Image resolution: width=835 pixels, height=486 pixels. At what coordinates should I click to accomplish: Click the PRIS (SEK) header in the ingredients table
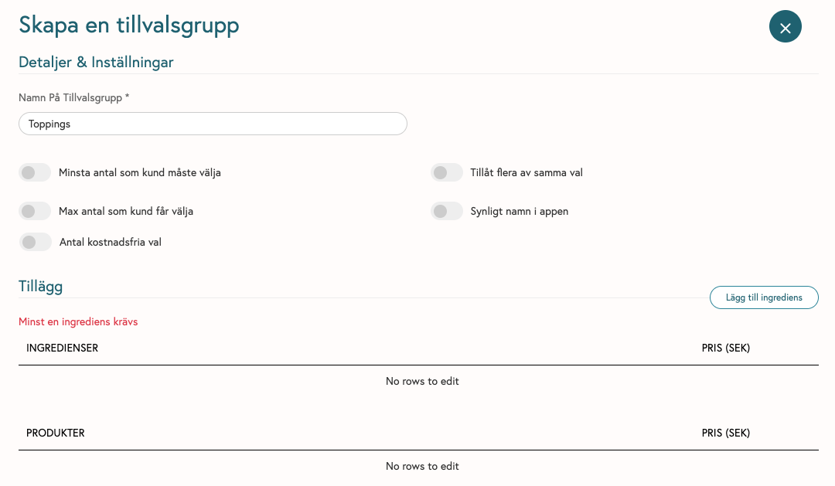[x=725, y=348]
